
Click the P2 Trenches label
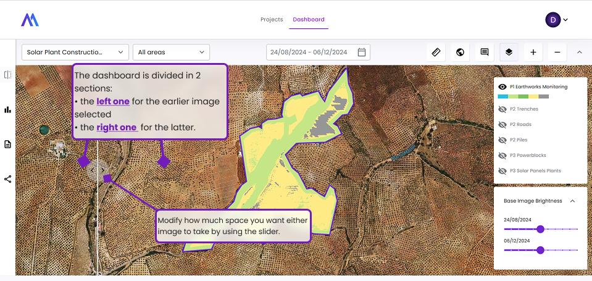coord(524,109)
